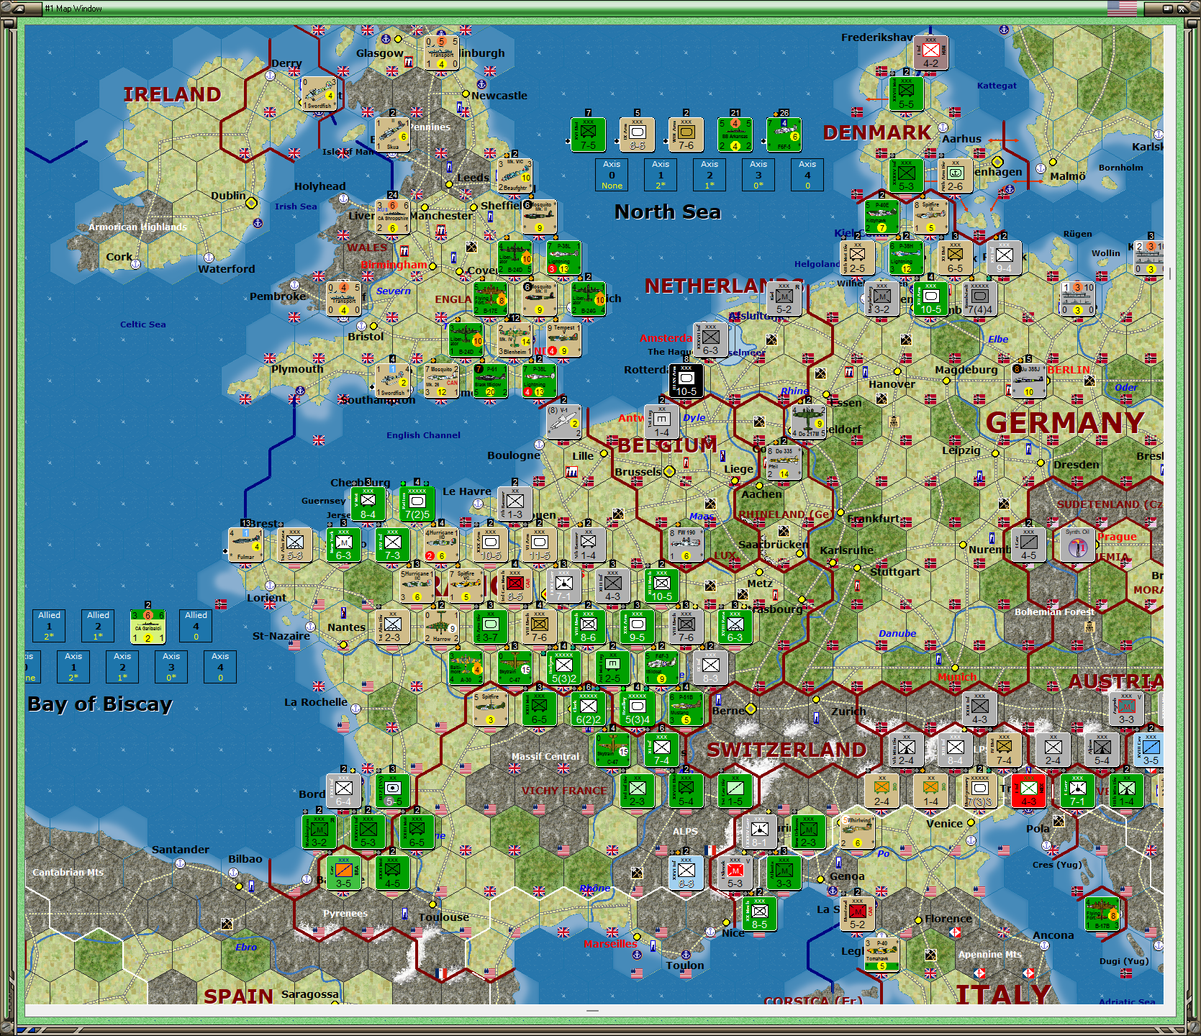Click the Marseilles city label
This screenshot has height=1036, width=1201.
[x=610, y=945]
